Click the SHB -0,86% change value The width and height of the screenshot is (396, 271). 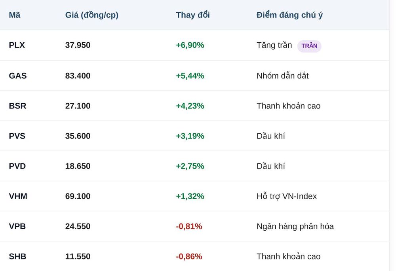coord(189,256)
